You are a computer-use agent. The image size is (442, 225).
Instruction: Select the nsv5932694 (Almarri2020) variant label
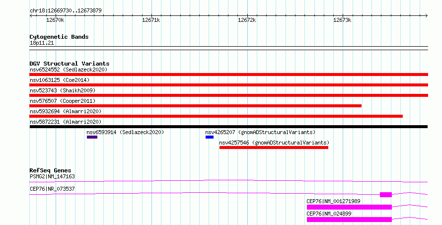pyautogui.click(x=66, y=111)
